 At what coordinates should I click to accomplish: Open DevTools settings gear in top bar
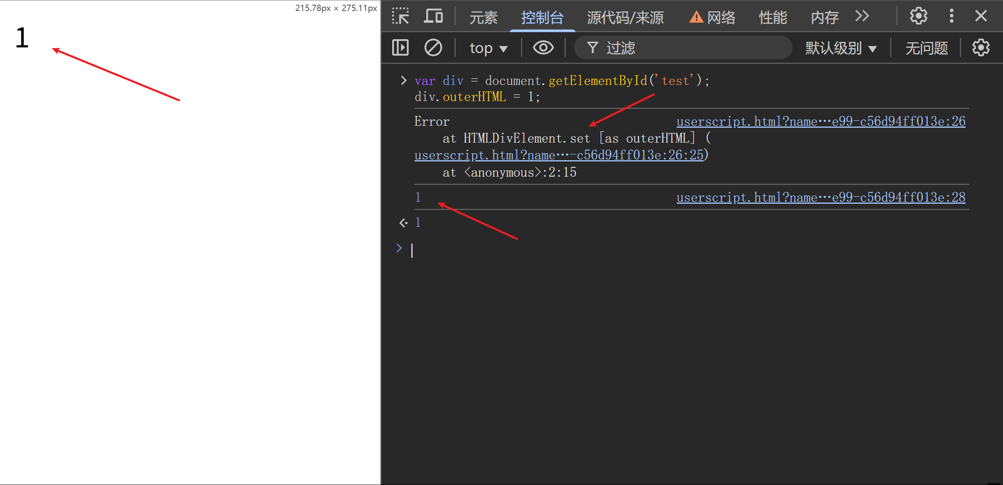pyautogui.click(x=918, y=16)
